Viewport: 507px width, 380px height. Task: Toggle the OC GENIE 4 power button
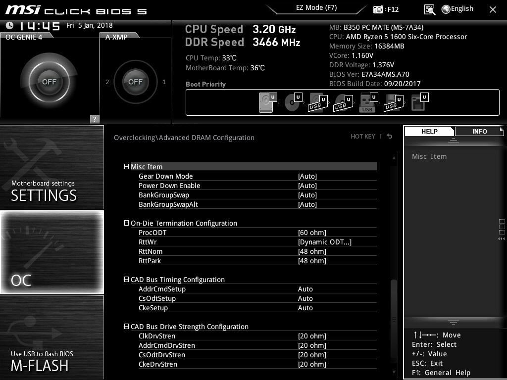point(49,82)
